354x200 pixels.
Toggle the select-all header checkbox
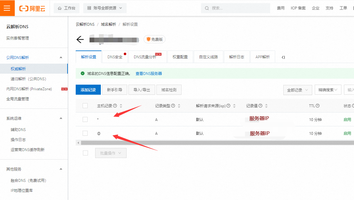[x=85, y=106]
